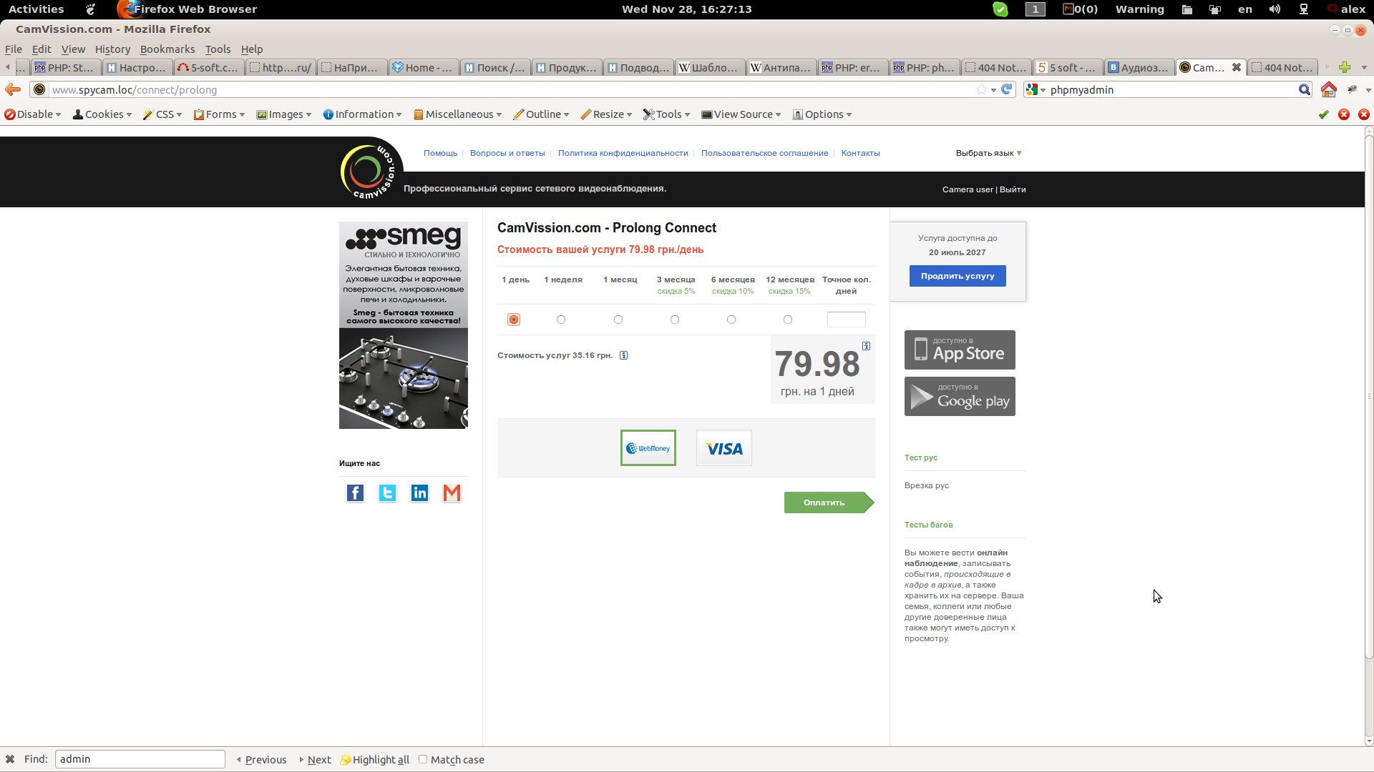The image size is (1374, 772).
Task: Select the 12 месяцев radio option
Action: click(788, 320)
